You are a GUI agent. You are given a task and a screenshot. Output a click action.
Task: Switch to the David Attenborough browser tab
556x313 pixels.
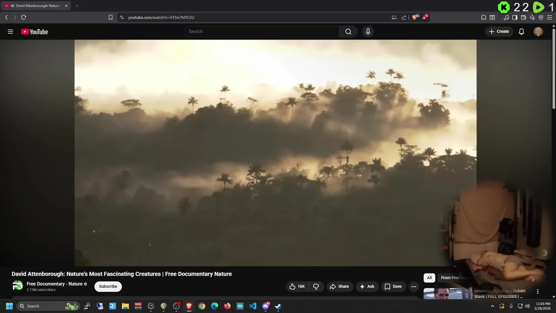tap(36, 6)
